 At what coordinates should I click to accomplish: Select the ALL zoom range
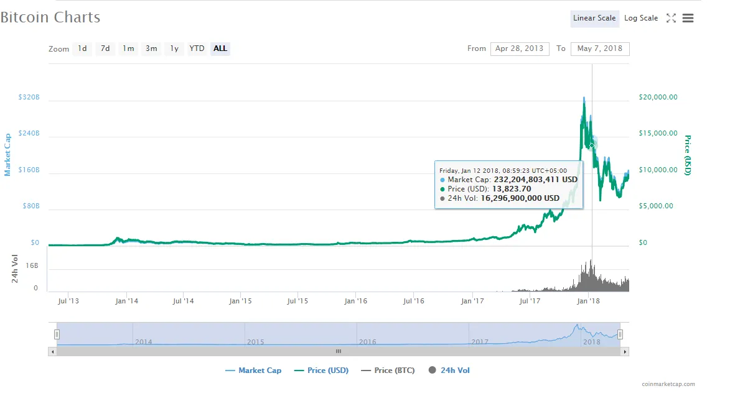[220, 48]
